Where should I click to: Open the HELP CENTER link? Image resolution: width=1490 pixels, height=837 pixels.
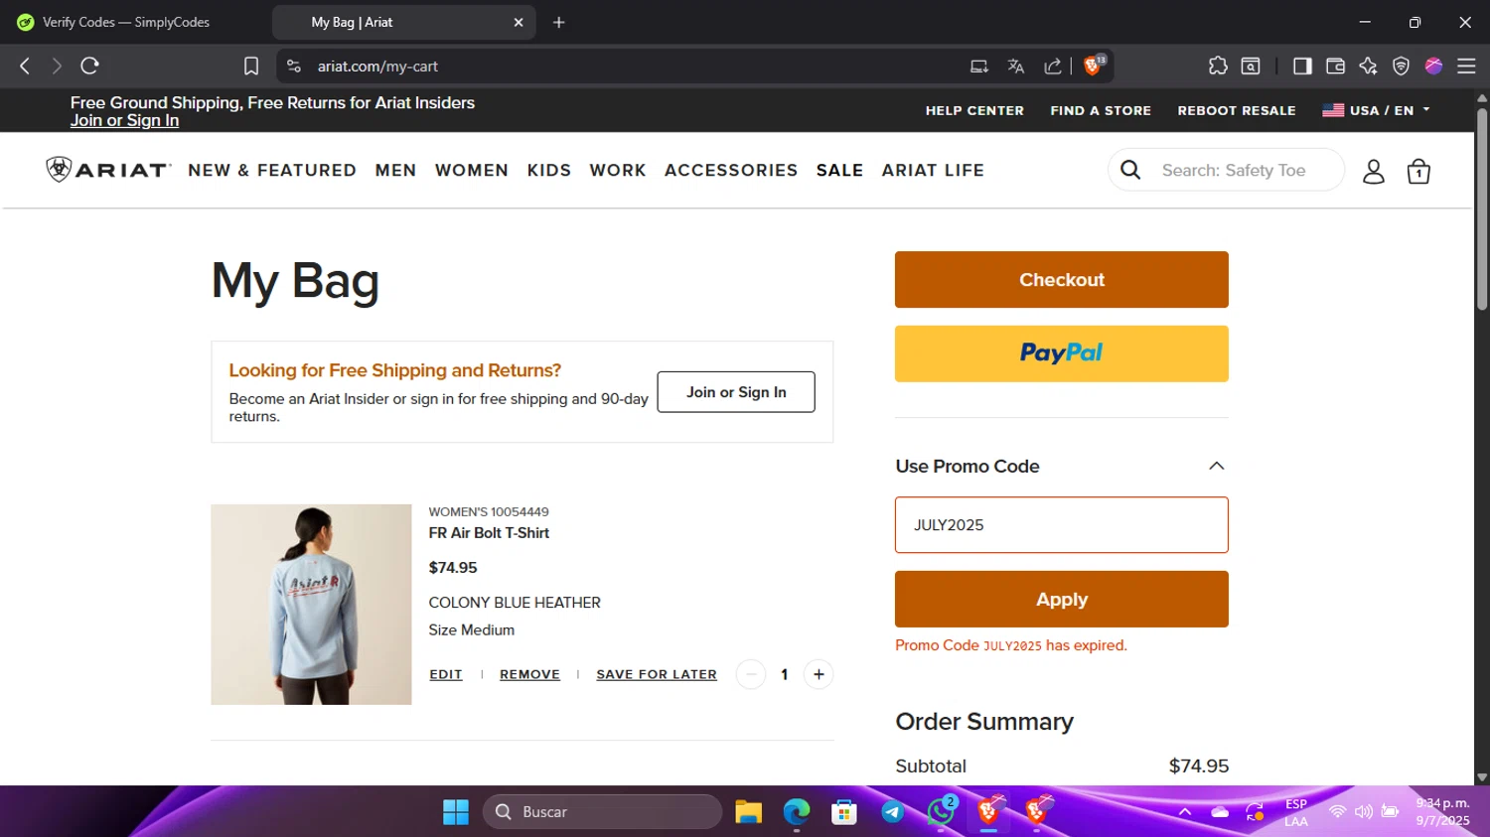(974, 110)
